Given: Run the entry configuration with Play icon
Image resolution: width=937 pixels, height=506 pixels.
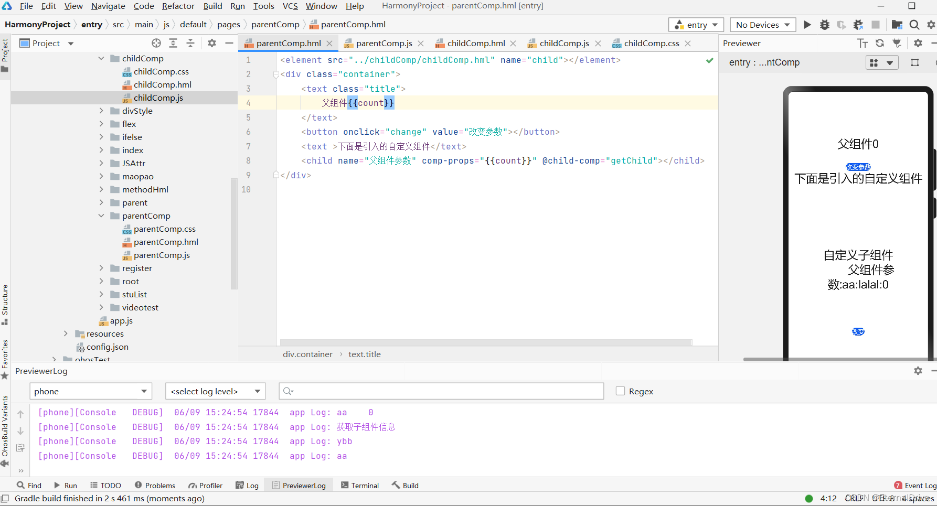Looking at the screenshot, I should click(x=807, y=25).
